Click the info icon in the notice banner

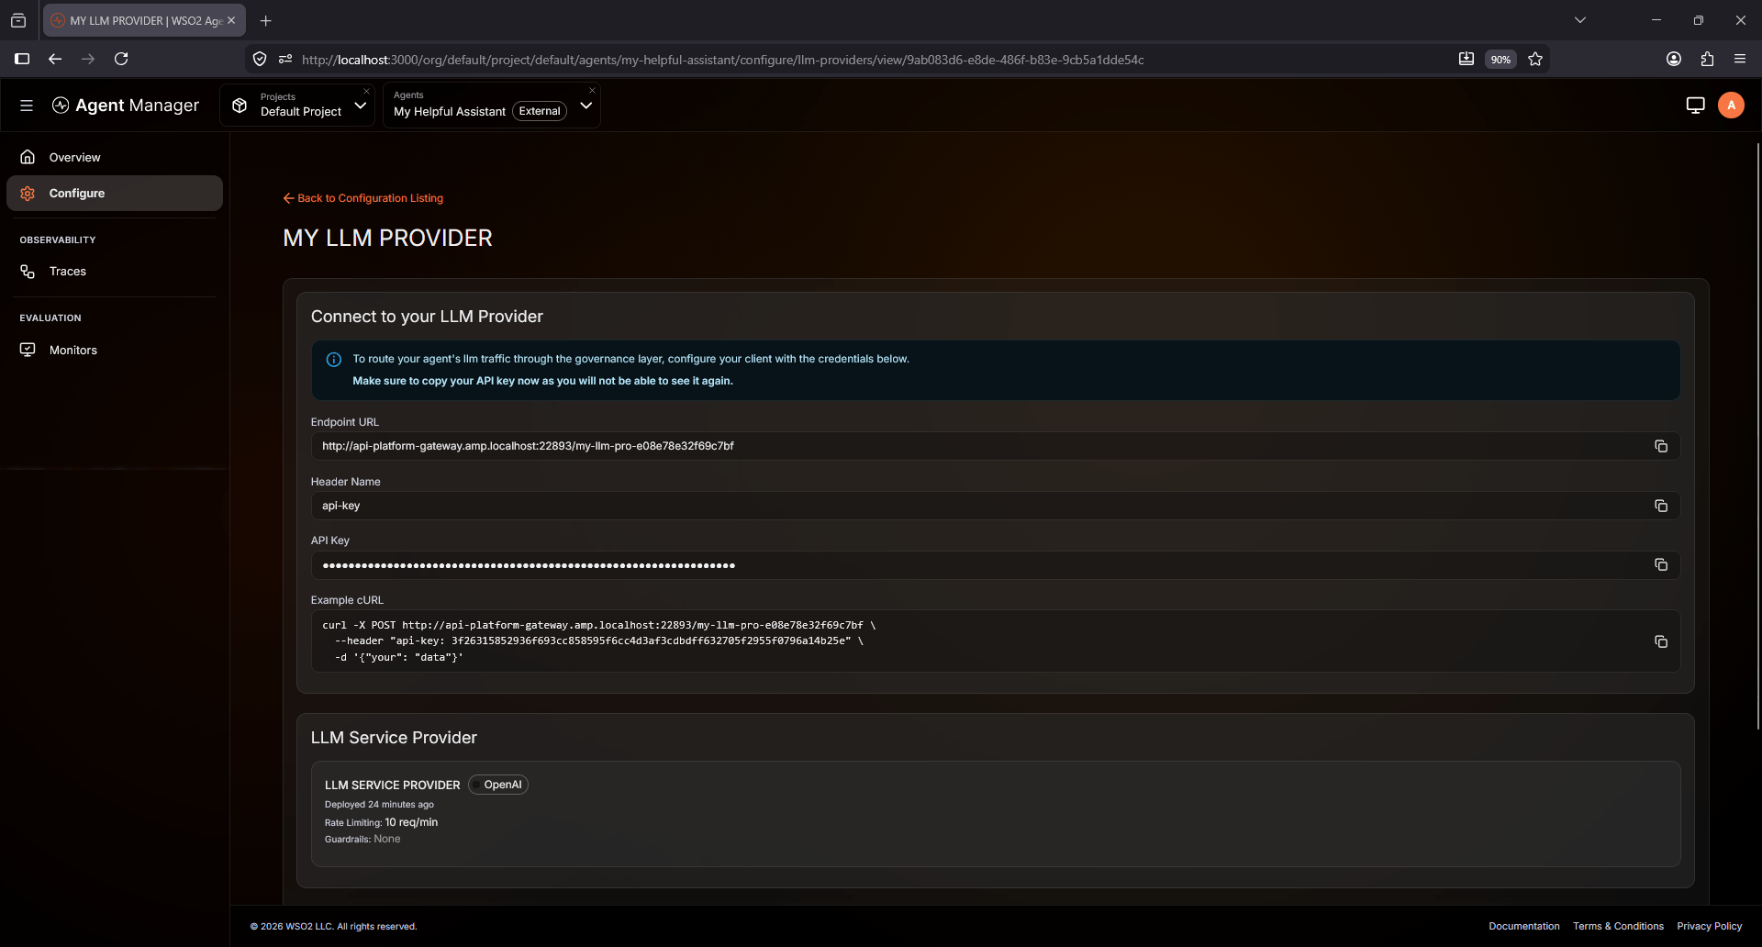(334, 360)
